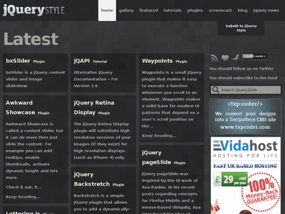Open the featured menu item

click(x=149, y=10)
